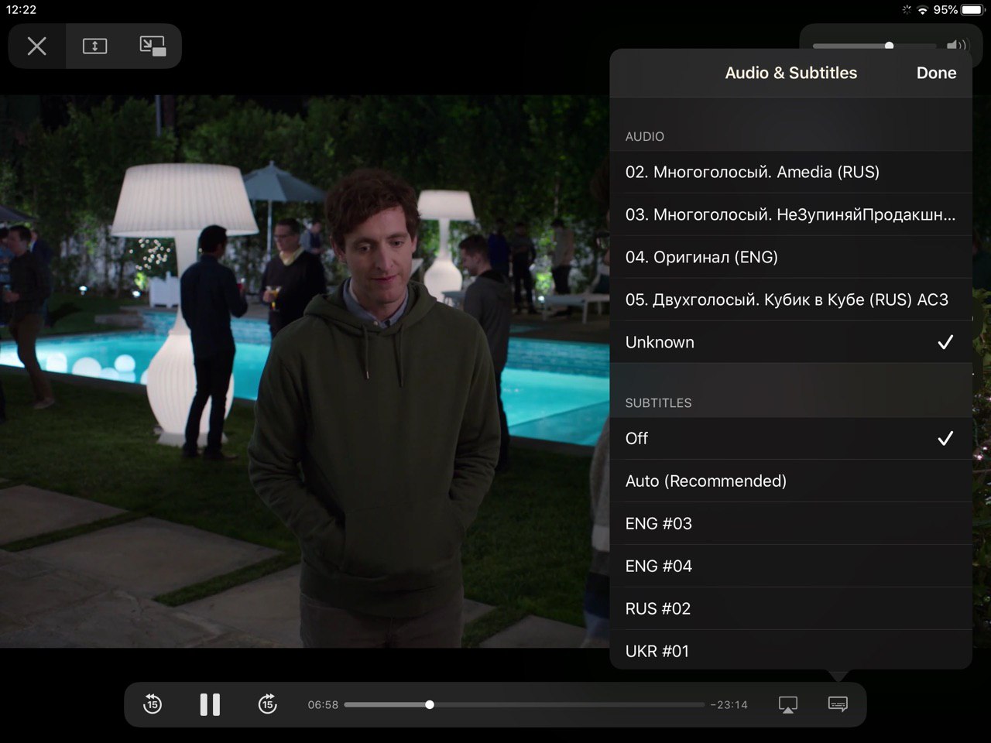The height and width of the screenshot is (743, 991).
Task: Tap the video frame to toggle controls
Action: [x=303, y=371]
